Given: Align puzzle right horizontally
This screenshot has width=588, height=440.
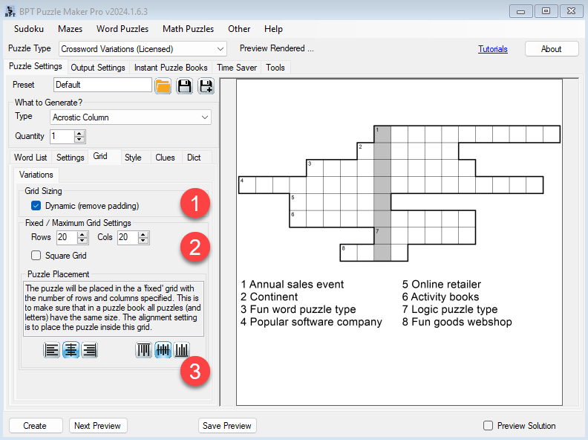Looking at the screenshot, I should point(90,349).
